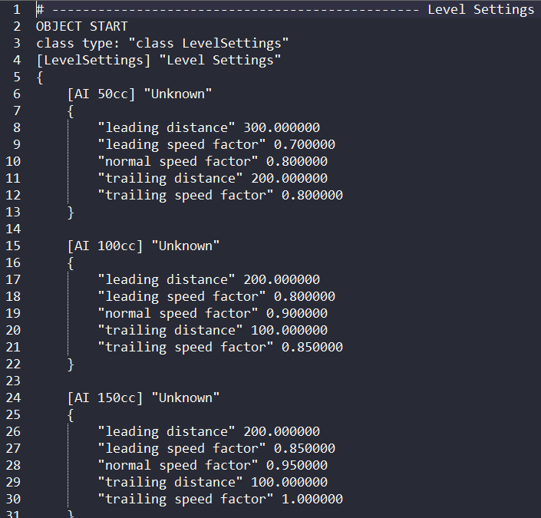Click the 50cc "trailing distance" value 200.000000

click(289, 179)
